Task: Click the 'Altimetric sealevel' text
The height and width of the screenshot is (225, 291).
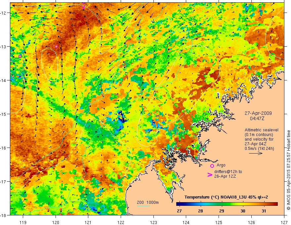Action: tap(262, 130)
